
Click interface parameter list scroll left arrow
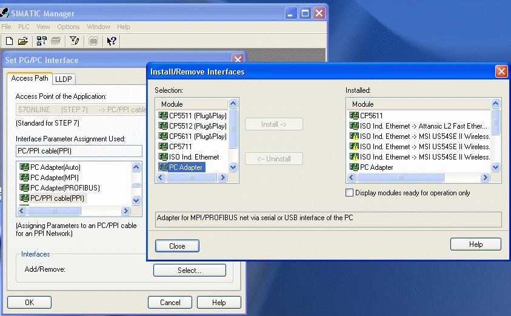(x=22, y=210)
